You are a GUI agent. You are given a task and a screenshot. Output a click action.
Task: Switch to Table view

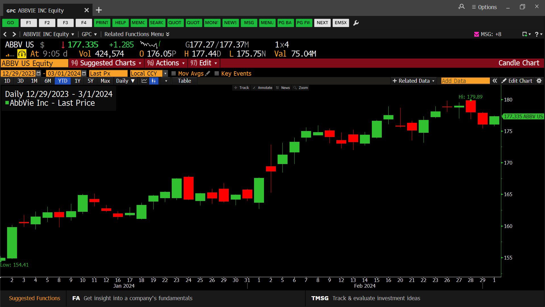tap(185, 81)
